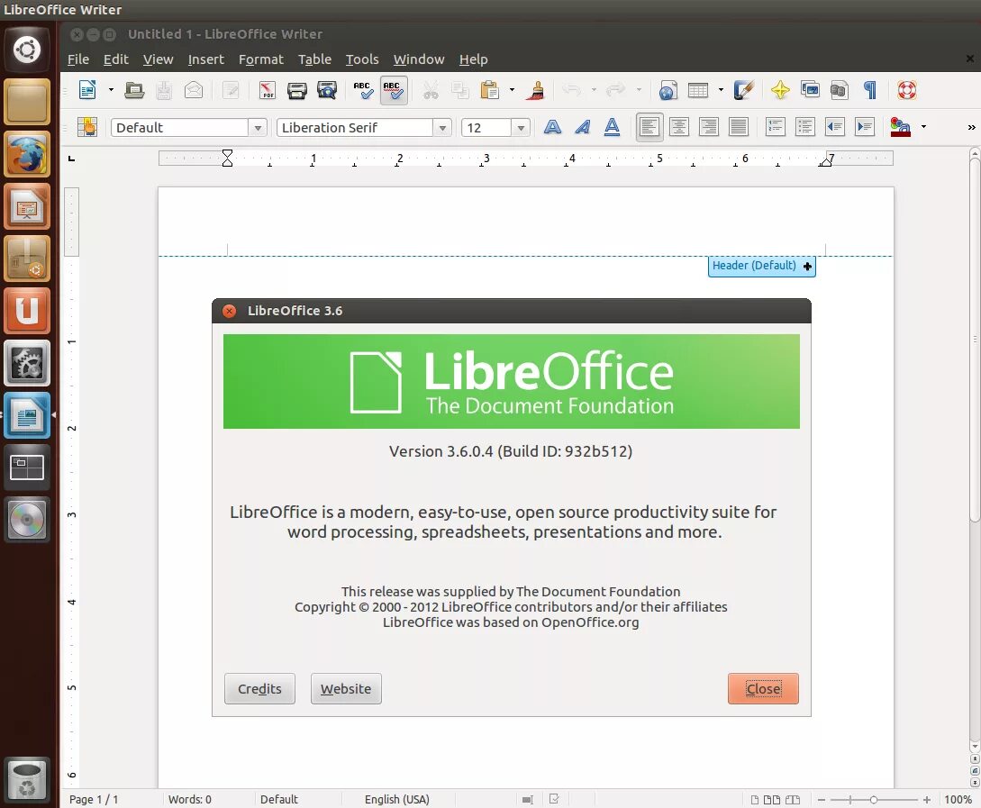Viewport: 981px width, 808px height.
Task: Open a file with the Open icon
Action: 134,90
